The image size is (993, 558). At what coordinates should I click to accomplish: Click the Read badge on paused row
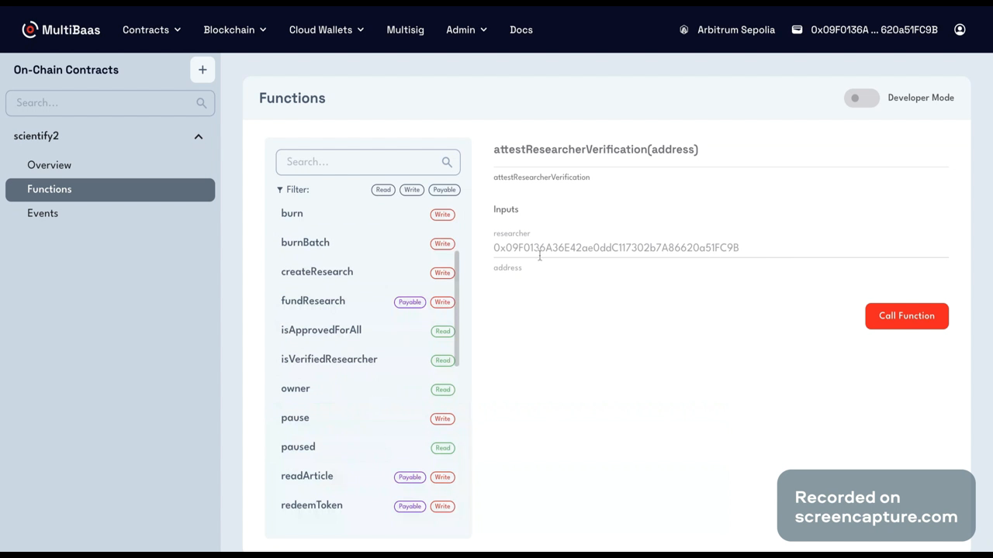tap(443, 448)
